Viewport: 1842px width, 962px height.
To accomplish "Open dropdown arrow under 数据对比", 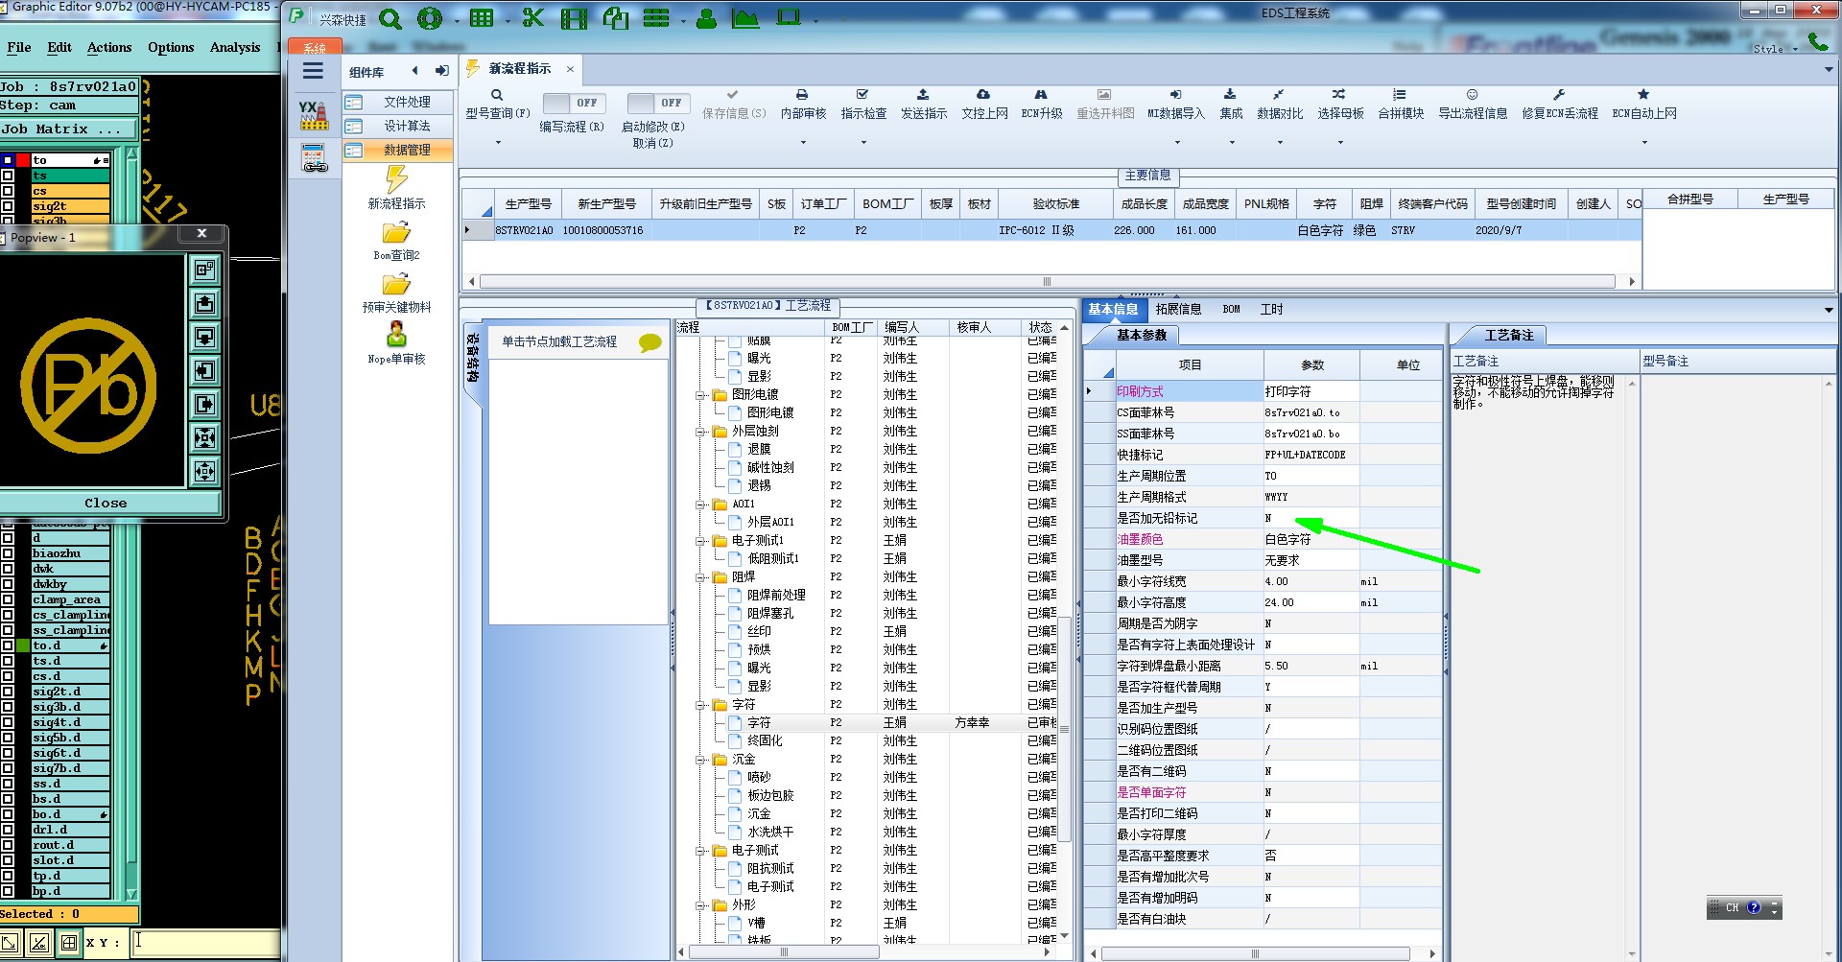I will [1280, 143].
